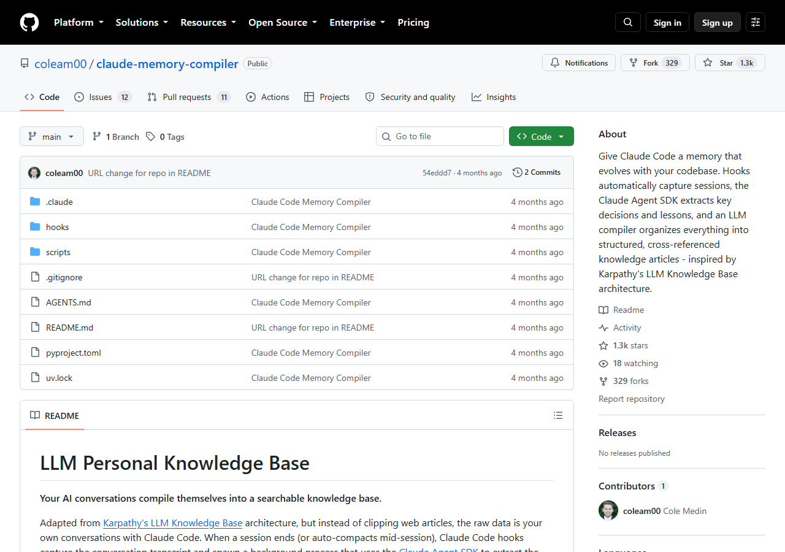Screen dimensions: 785x552
Task: Open README outline list icon
Action: point(558,415)
